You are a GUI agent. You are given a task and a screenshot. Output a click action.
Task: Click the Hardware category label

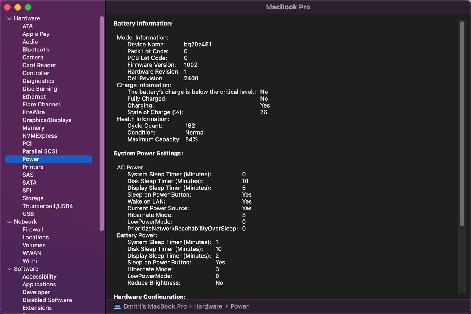pyautogui.click(x=27, y=18)
